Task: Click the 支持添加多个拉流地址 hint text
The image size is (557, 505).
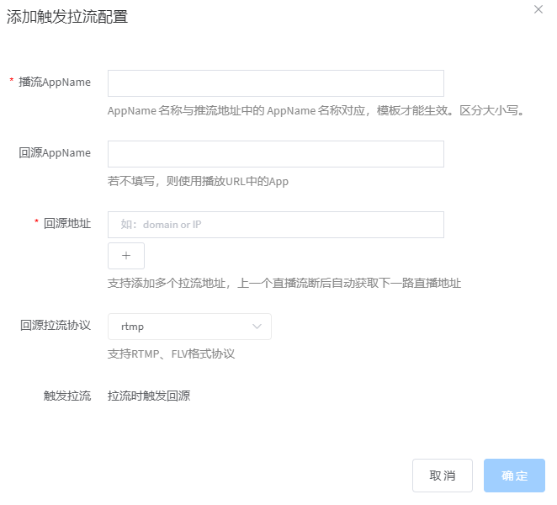Action: [x=284, y=283]
